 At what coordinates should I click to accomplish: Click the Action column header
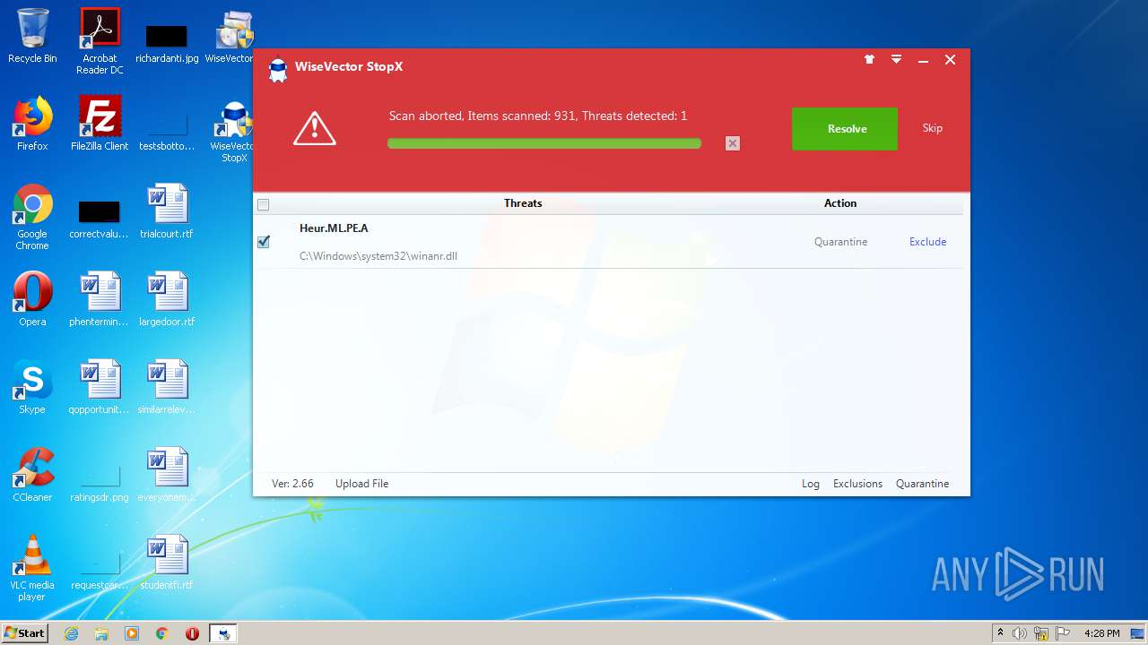[x=840, y=203]
